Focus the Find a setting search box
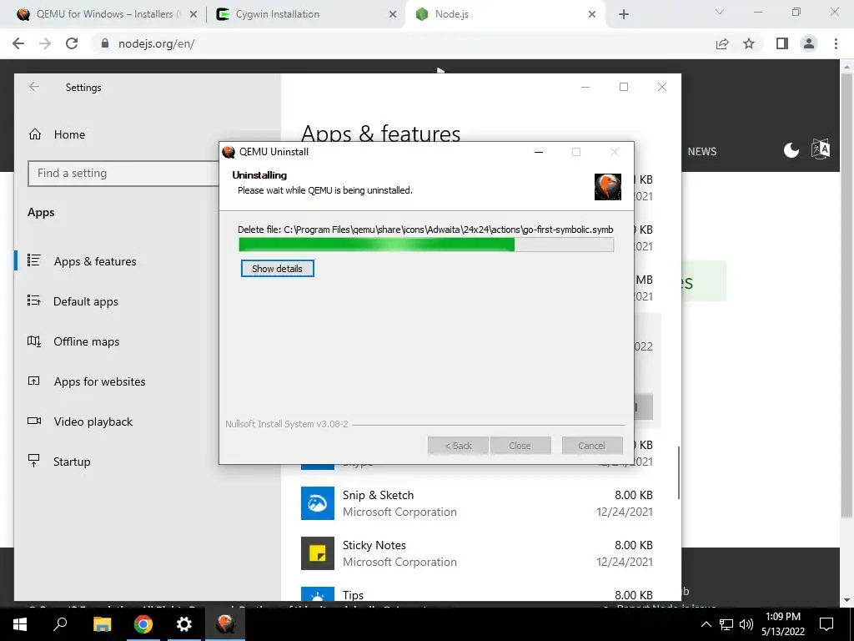 (123, 174)
